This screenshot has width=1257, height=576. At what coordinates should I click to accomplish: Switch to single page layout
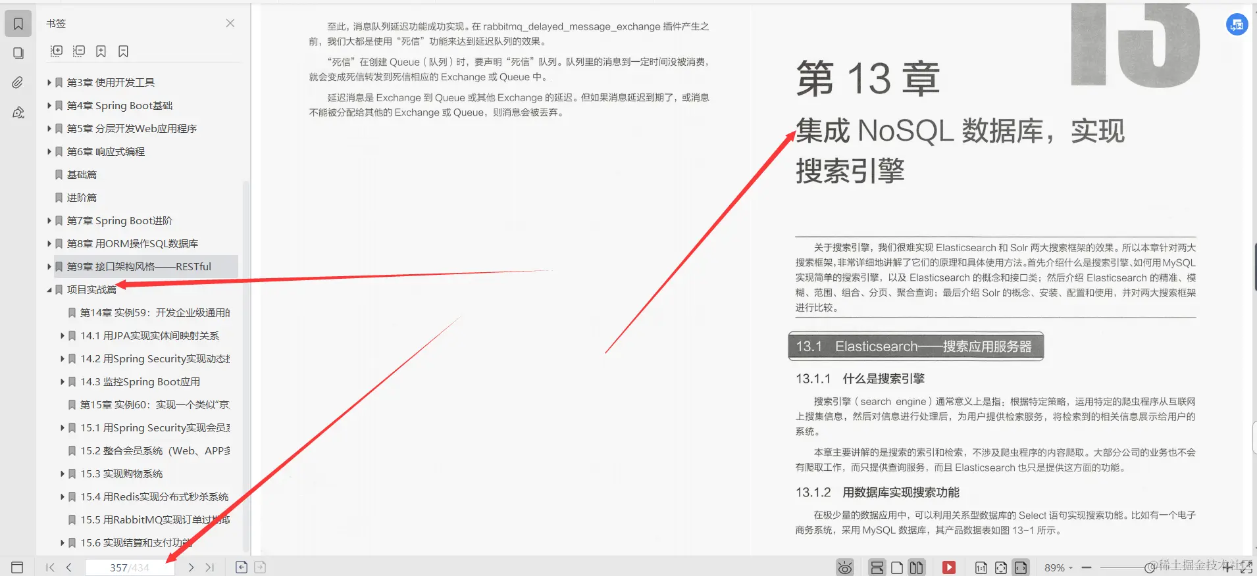(897, 567)
